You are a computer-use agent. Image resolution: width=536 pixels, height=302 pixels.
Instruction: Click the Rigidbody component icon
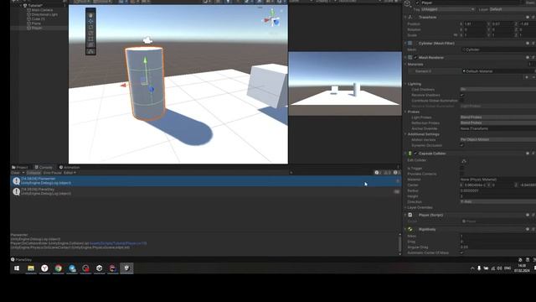[x=410, y=229]
